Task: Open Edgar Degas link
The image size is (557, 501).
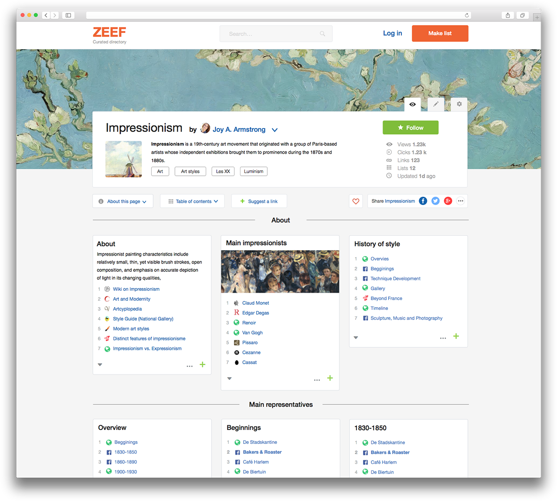Action: [x=255, y=313]
